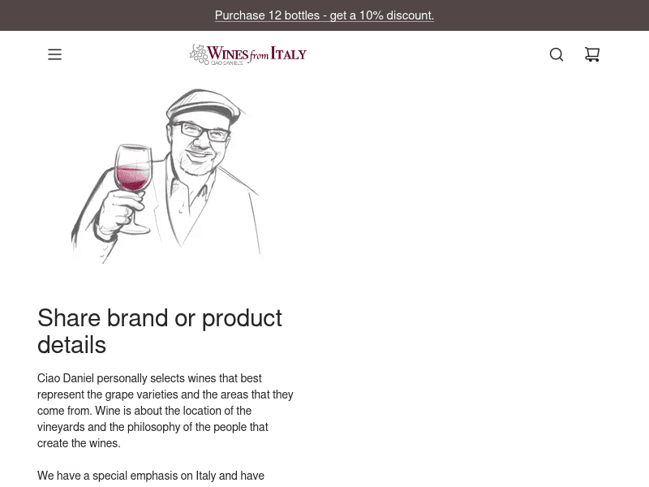Click the grape cluster logo icon
Image resolution: width=649 pixels, height=487 pixels.
(200, 52)
